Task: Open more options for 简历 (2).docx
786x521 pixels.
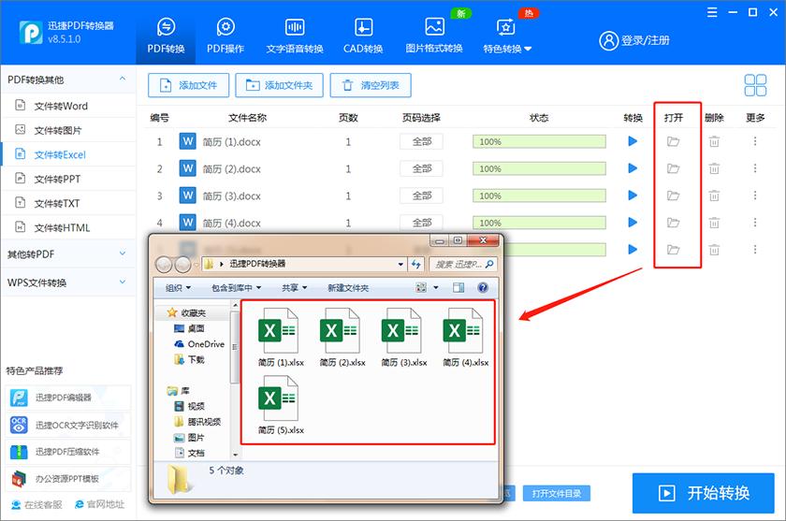Action: coord(755,168)
